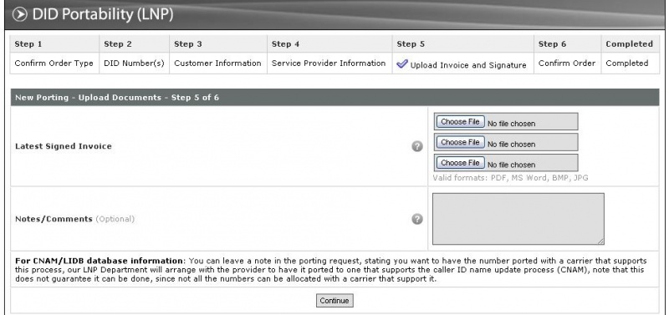
Task: Select the Step 2 header cell
Action: (x=135, y=44)
